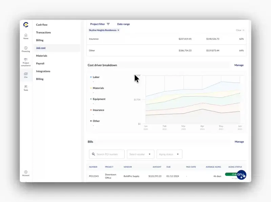Go to Home in the sidebar
The image size is (271, 202).
pos(26,36)
